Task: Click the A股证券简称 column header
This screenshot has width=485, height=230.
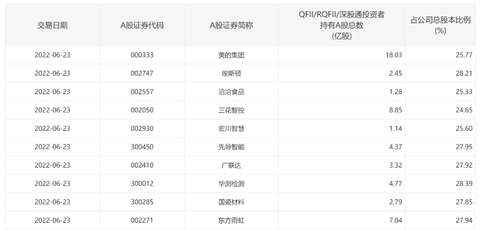Action: (231, 26)
